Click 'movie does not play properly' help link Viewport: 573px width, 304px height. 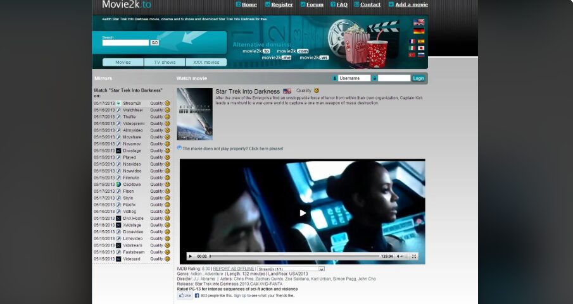click(233, 149)
